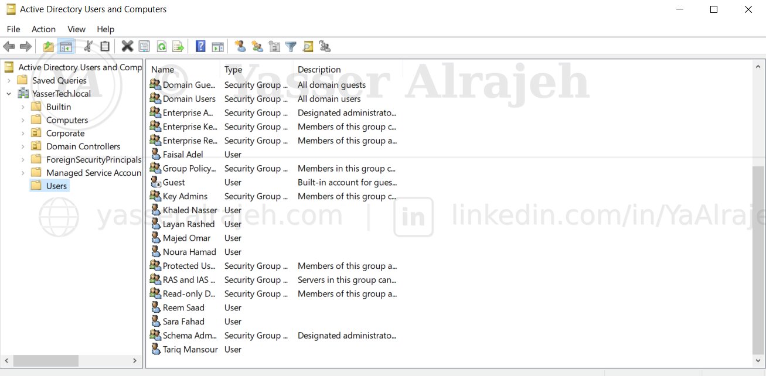The width and height of the screenshot is (766, 376).
Task: Open the File menu
Action: [x=13, y=29]
